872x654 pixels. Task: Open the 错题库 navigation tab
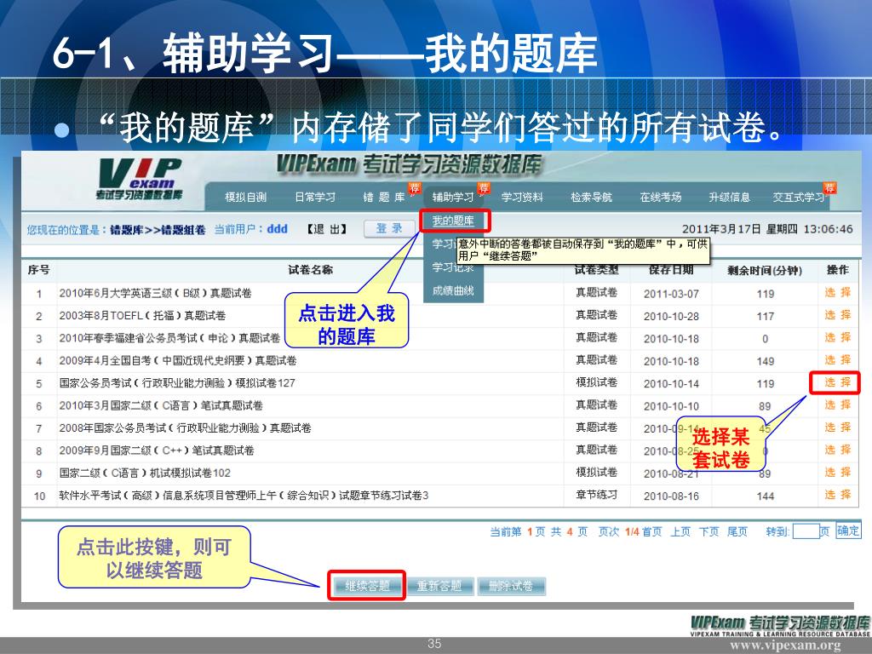click(384, 198)
